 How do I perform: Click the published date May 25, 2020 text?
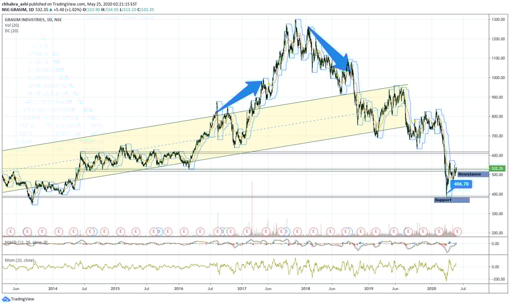[101, 4]
